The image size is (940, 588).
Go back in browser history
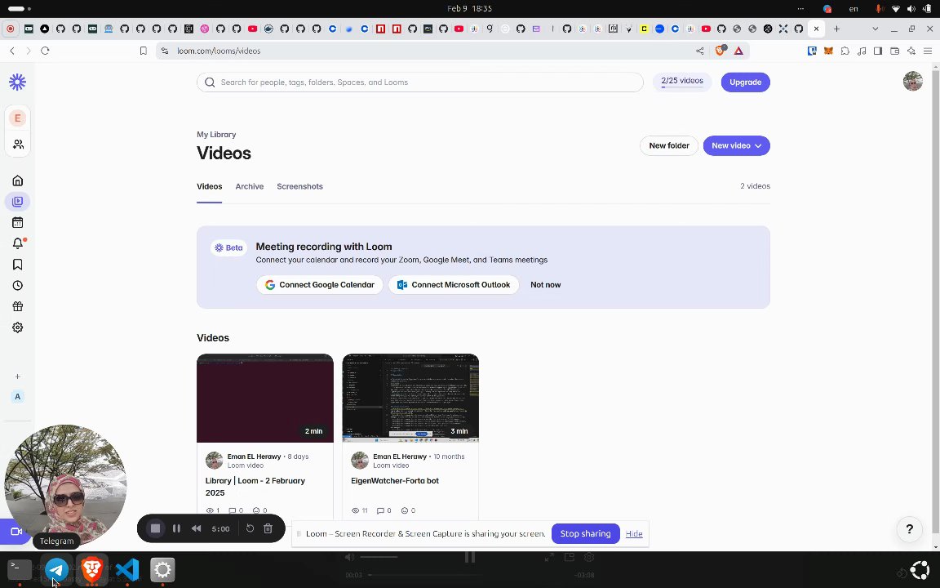(x=12, y=51)
